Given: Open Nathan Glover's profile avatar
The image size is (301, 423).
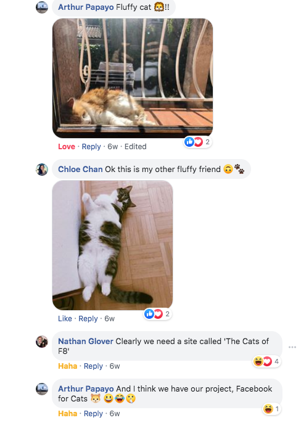Looking at the screenshot, I should point(42,342).
